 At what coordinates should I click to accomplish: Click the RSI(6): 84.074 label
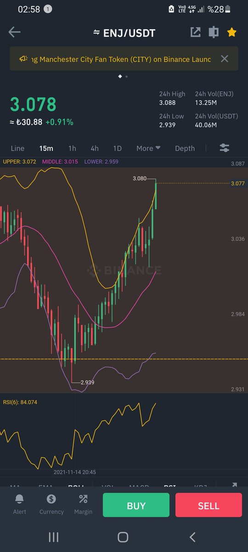pyautogui.click(x=20, y=402)
